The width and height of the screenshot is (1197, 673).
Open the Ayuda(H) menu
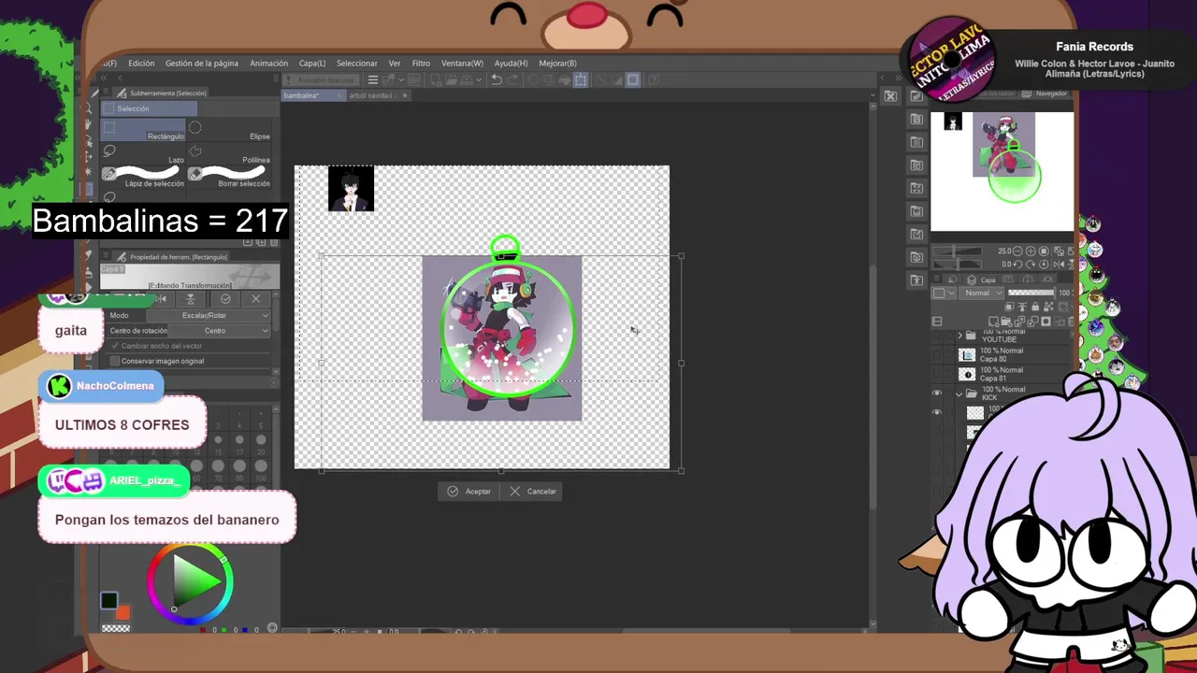pos(511,64)
